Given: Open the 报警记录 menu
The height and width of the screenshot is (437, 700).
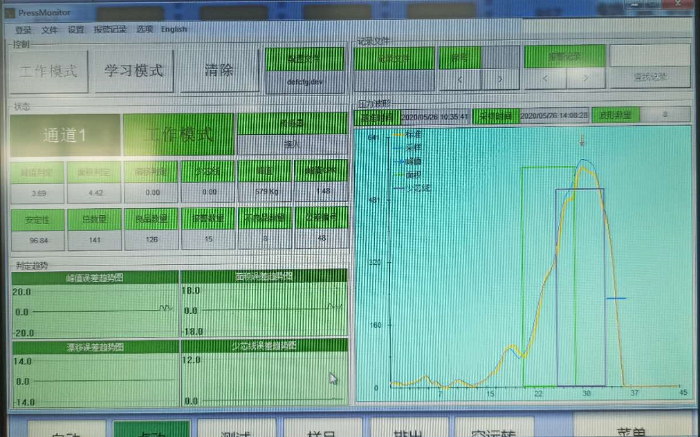Looking at the screenshot, I should (110, 30).
